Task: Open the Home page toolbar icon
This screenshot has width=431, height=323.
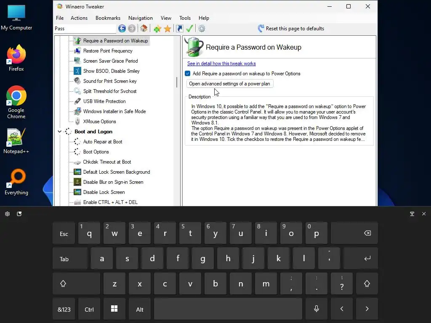Action: coord(144,28)
